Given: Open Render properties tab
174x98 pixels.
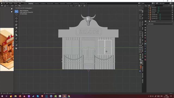Looking at the screenshot, I should point(145,27).
